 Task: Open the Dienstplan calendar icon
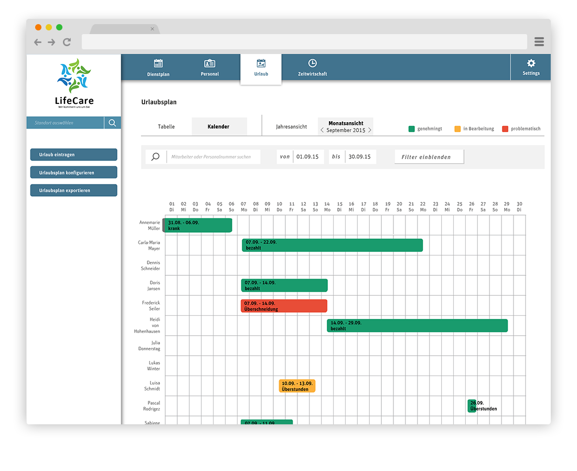tap(158, 63)
